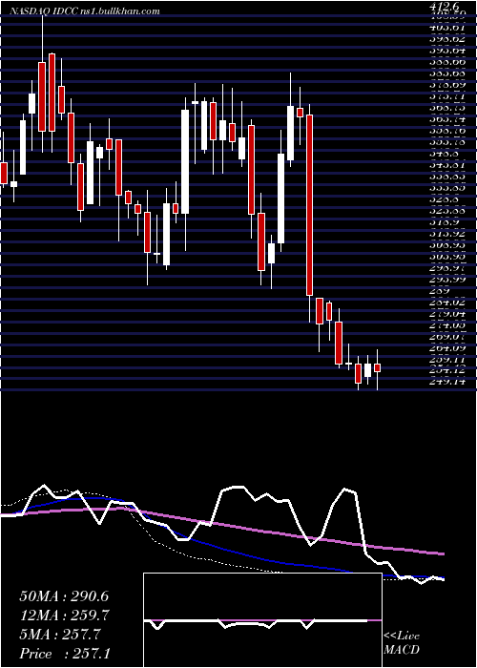This screenshot has height=668, width=477.
Task: Click the 'Price : 257.1' readout
Action: (65, 654)
